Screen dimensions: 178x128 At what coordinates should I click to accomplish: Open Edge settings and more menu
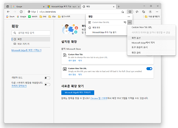point(157,12)
